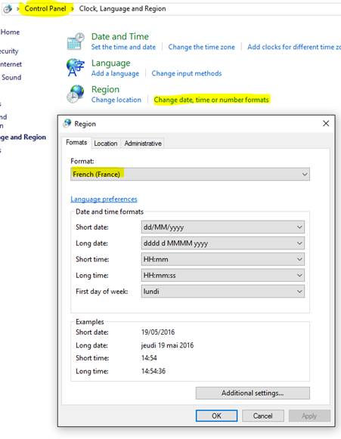
Task: Open the Date and Time heading link
Action: coord(120,36)
